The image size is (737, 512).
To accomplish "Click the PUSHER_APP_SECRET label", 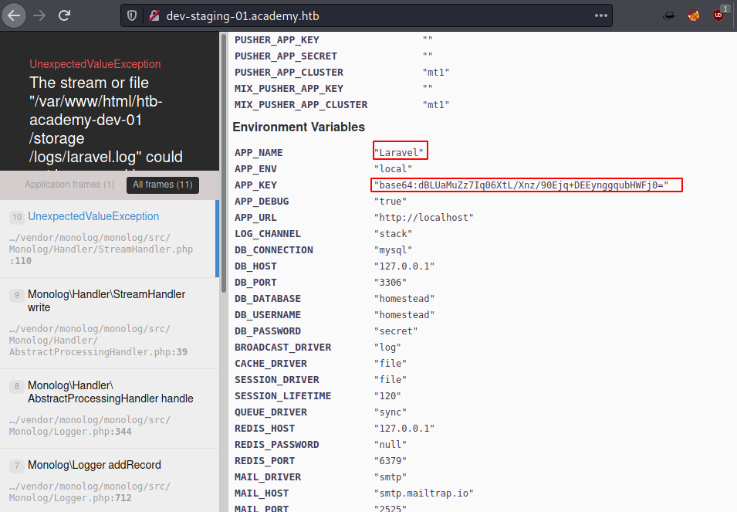I will tap(286, 56).
